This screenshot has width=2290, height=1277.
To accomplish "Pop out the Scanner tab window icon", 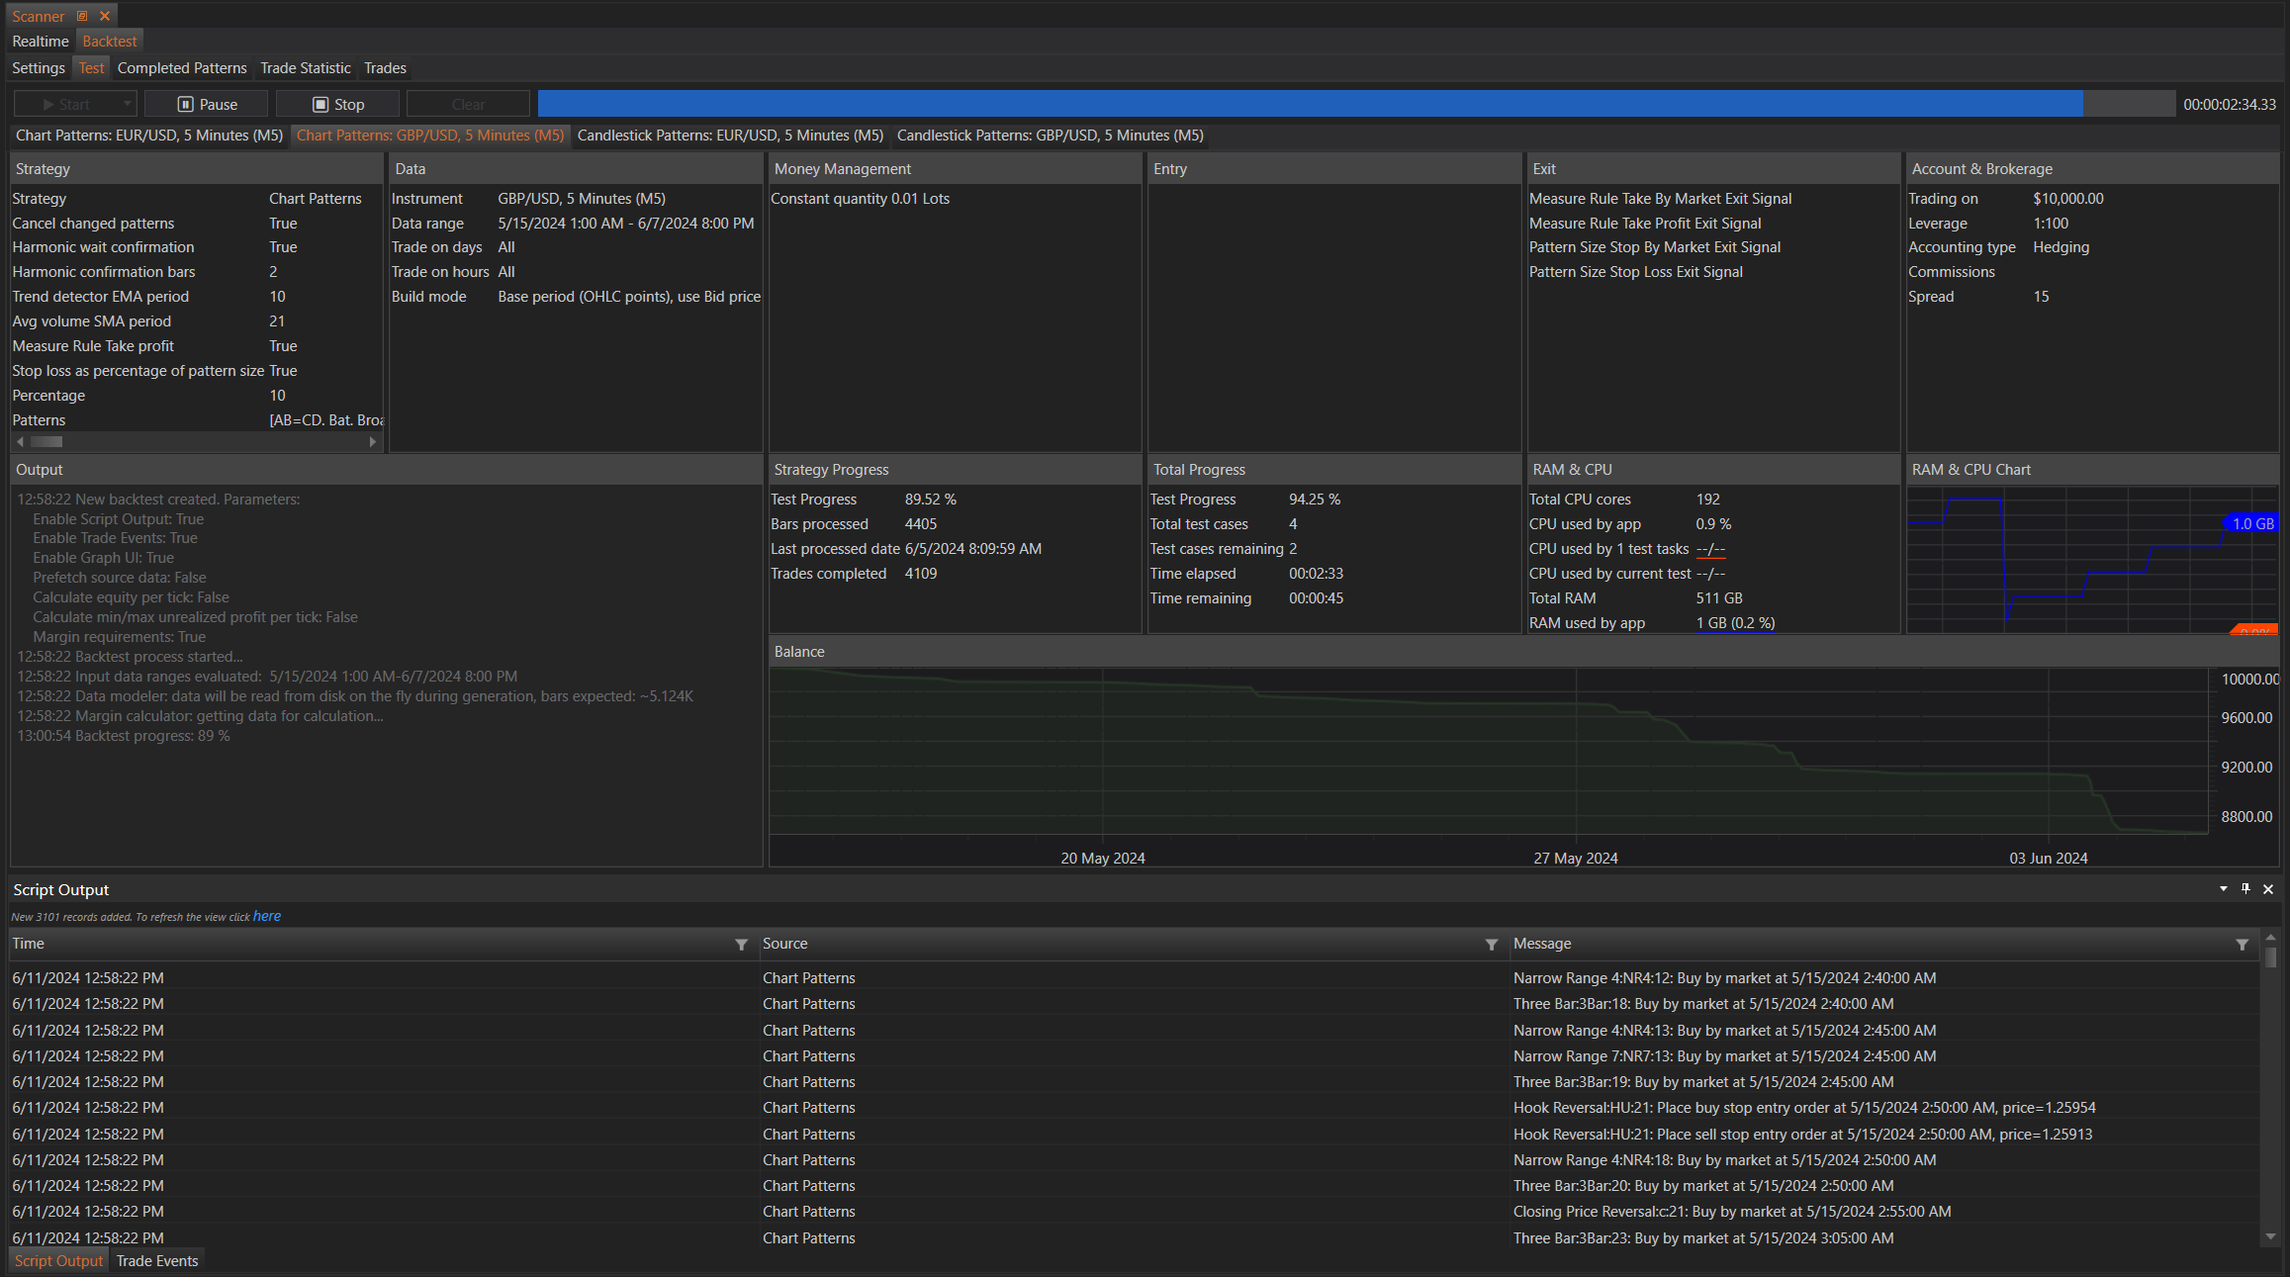I will tap(82, 16).
